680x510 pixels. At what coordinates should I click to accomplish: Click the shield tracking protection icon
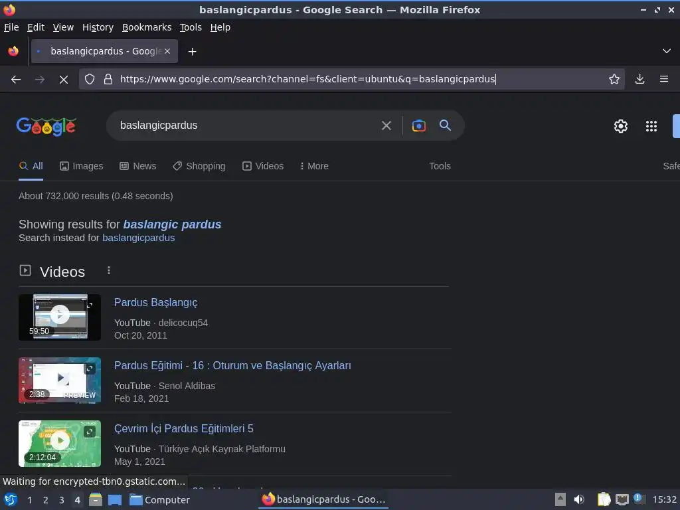90,79
